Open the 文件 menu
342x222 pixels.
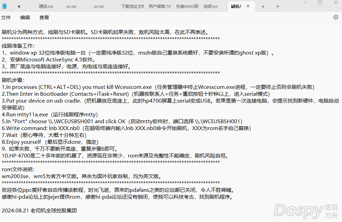6,17
